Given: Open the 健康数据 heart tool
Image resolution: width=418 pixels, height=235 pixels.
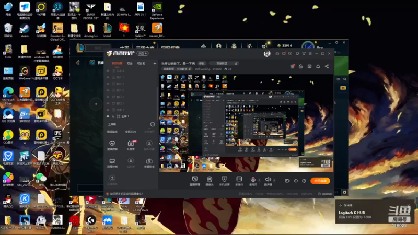Looking at the screenshot, I should [112, 146].
